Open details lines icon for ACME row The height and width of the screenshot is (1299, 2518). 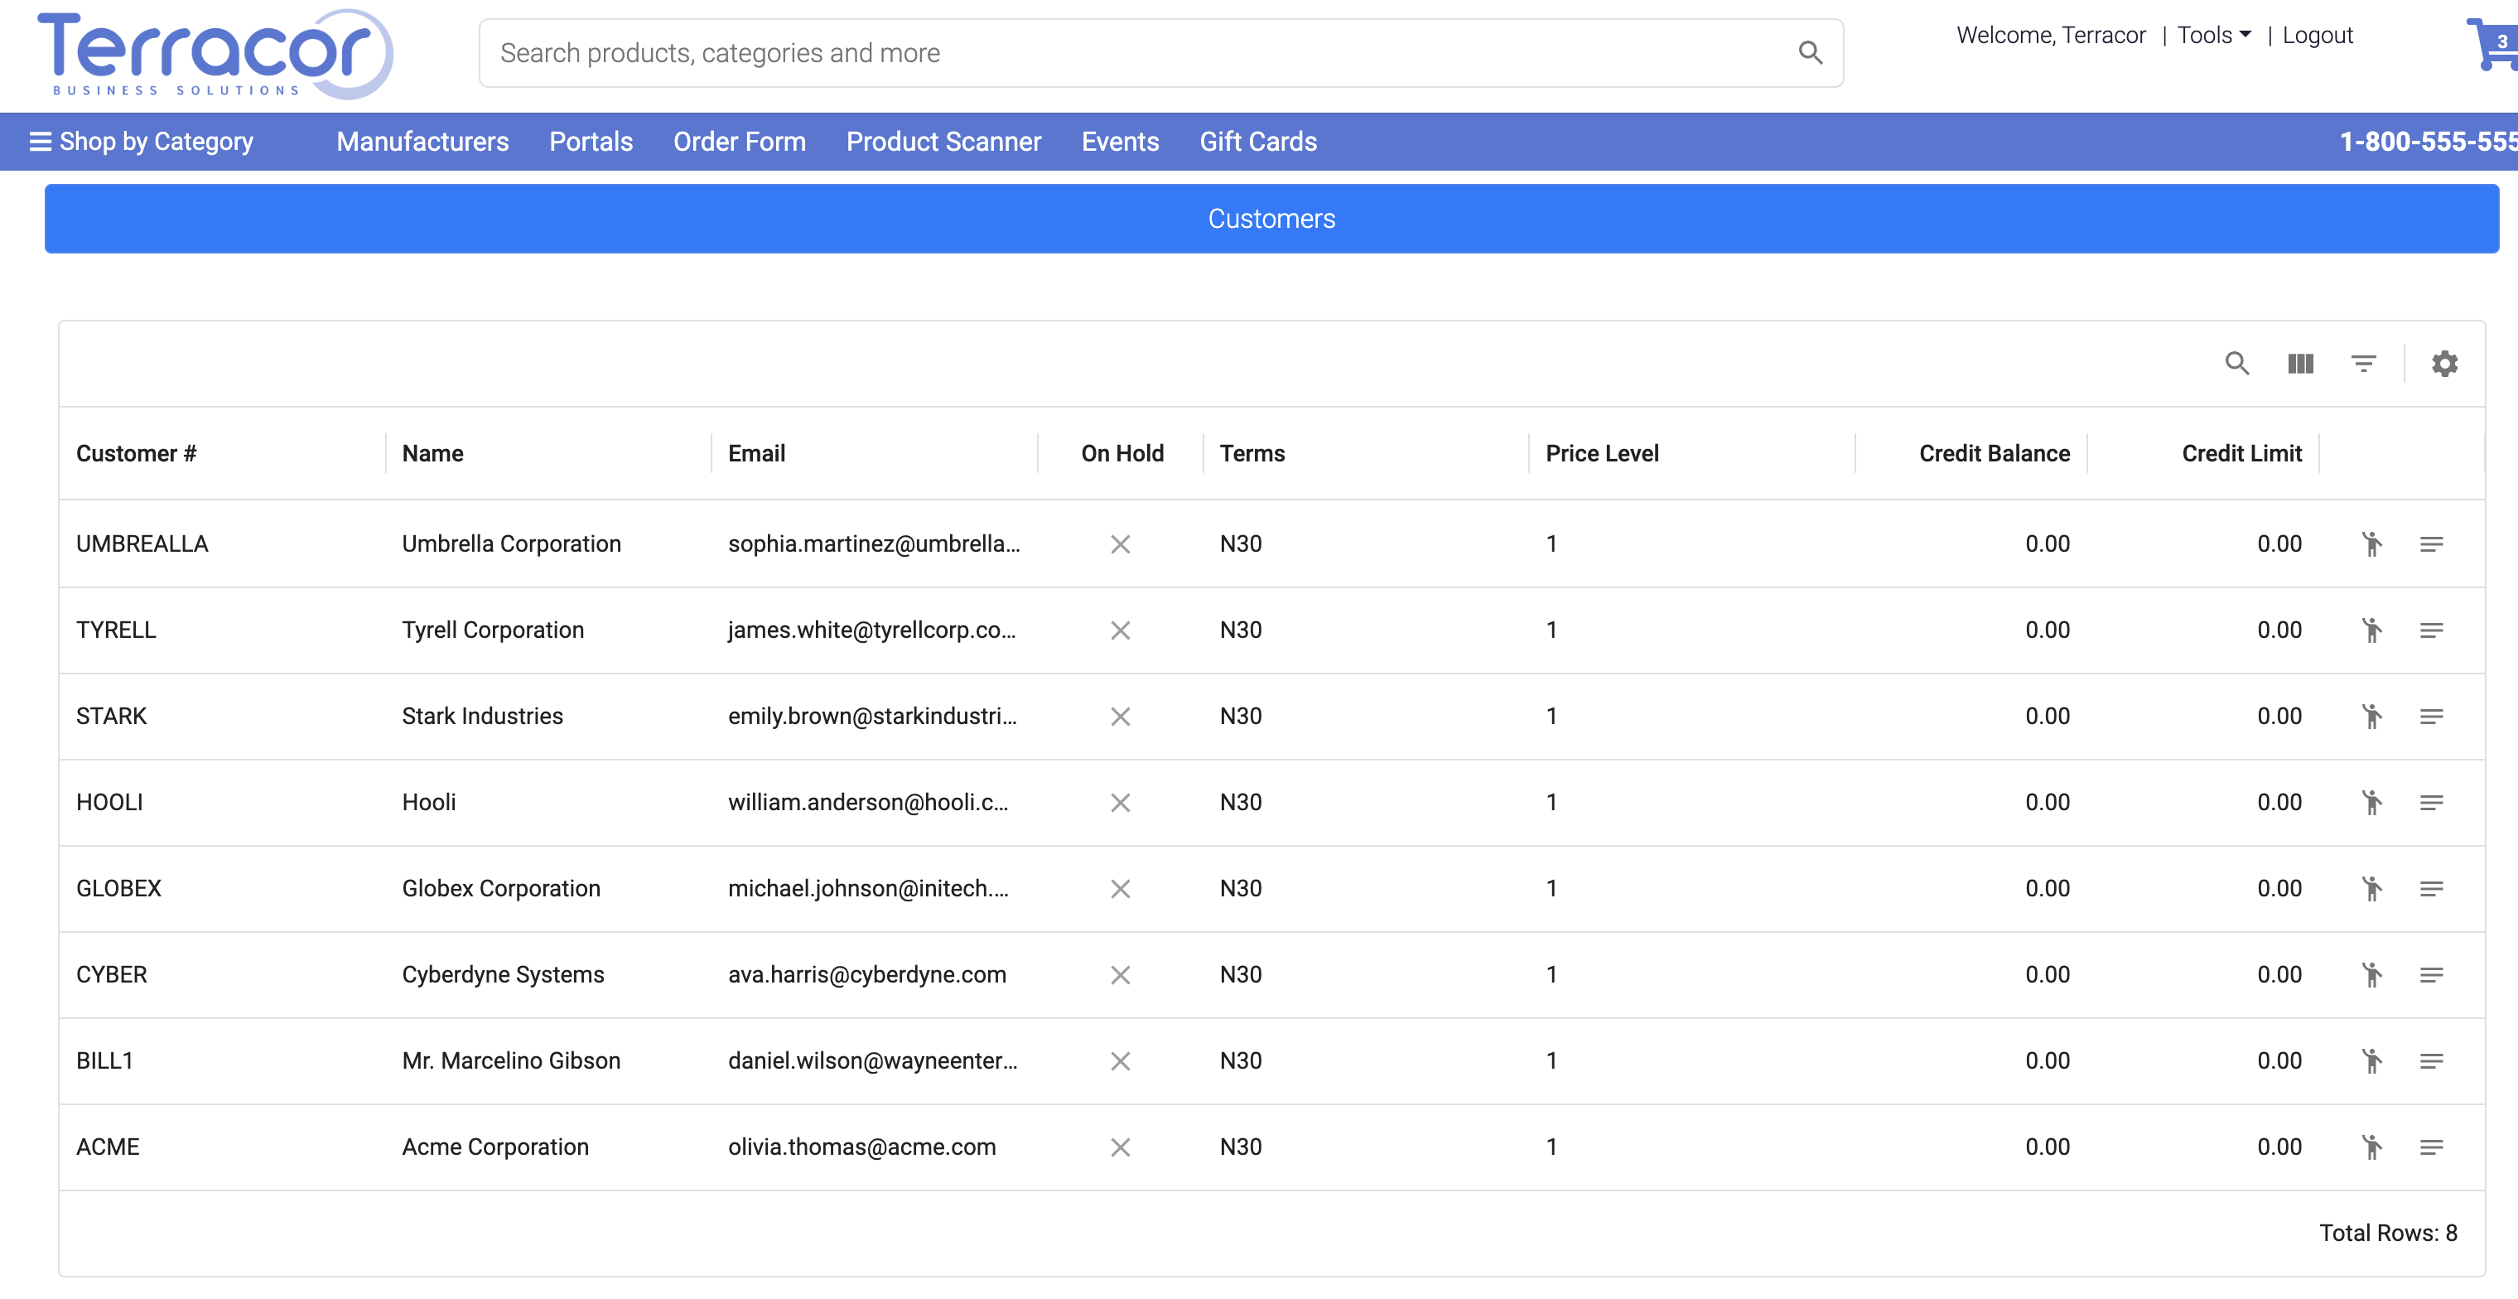(x=2431, y=1146)
